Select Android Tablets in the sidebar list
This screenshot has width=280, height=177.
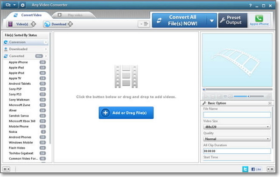20,83
